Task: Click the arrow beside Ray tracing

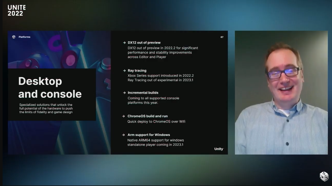Action: 124,71
